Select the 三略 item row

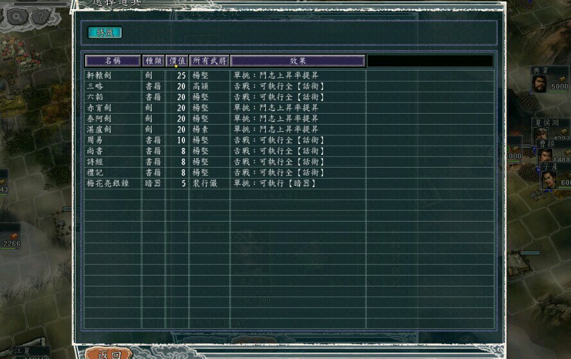point(289,86)
